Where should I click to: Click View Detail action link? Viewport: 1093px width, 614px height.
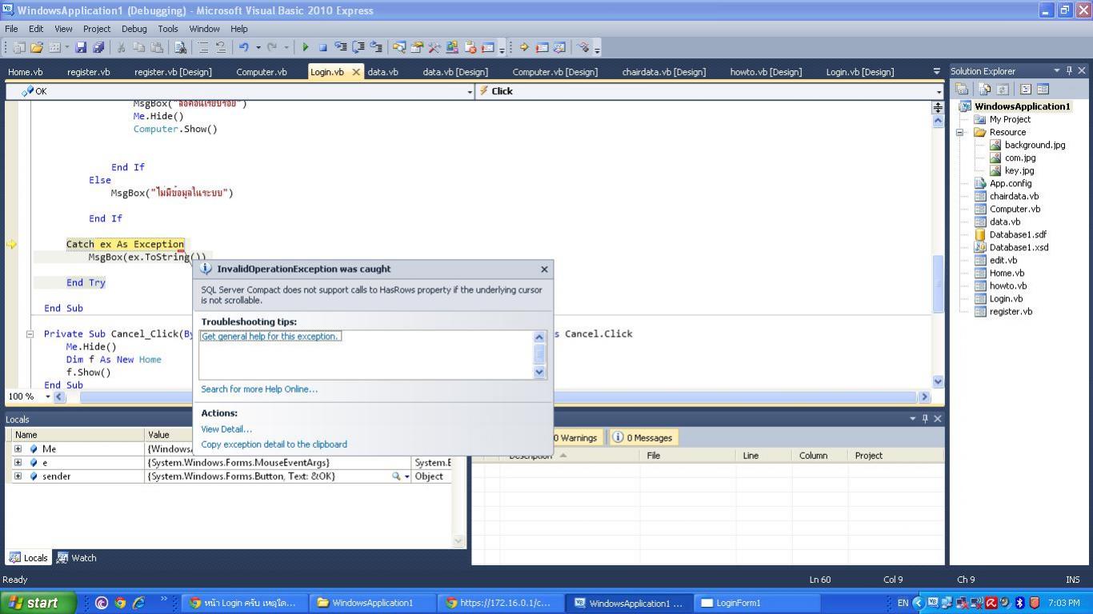[x=226, y=429]
